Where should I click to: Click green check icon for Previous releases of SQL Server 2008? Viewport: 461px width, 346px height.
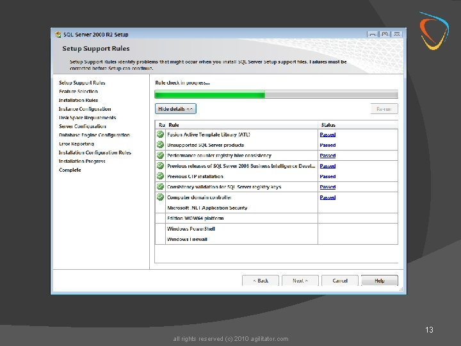pos(160,166)
